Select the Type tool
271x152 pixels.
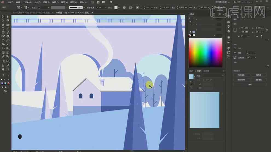click(3, 29)
